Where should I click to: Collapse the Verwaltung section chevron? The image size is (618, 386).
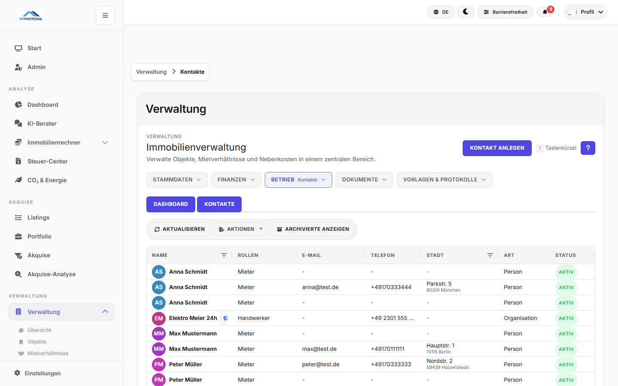tap(105, 312)
